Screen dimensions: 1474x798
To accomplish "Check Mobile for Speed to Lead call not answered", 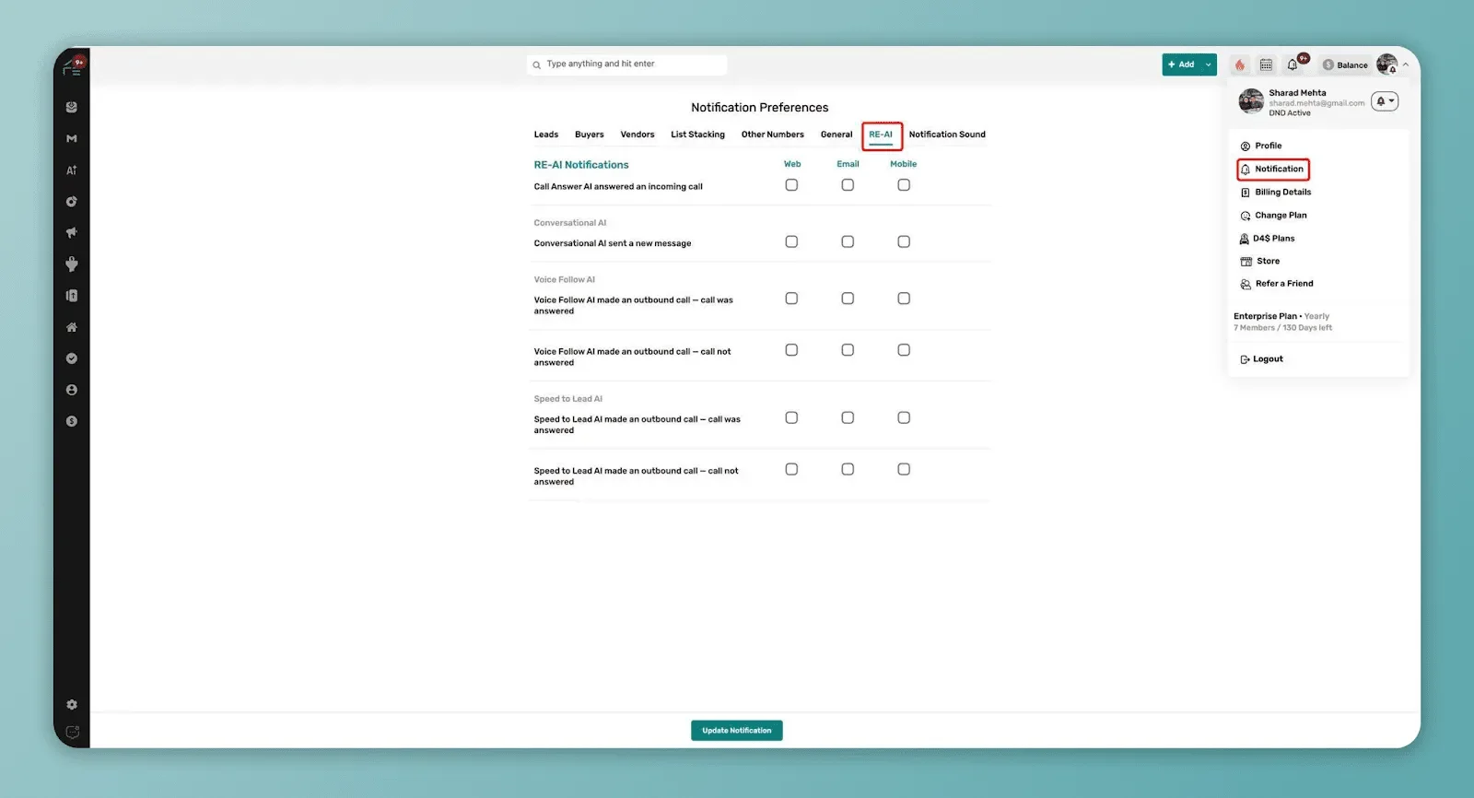I will (x=904, y=469).
